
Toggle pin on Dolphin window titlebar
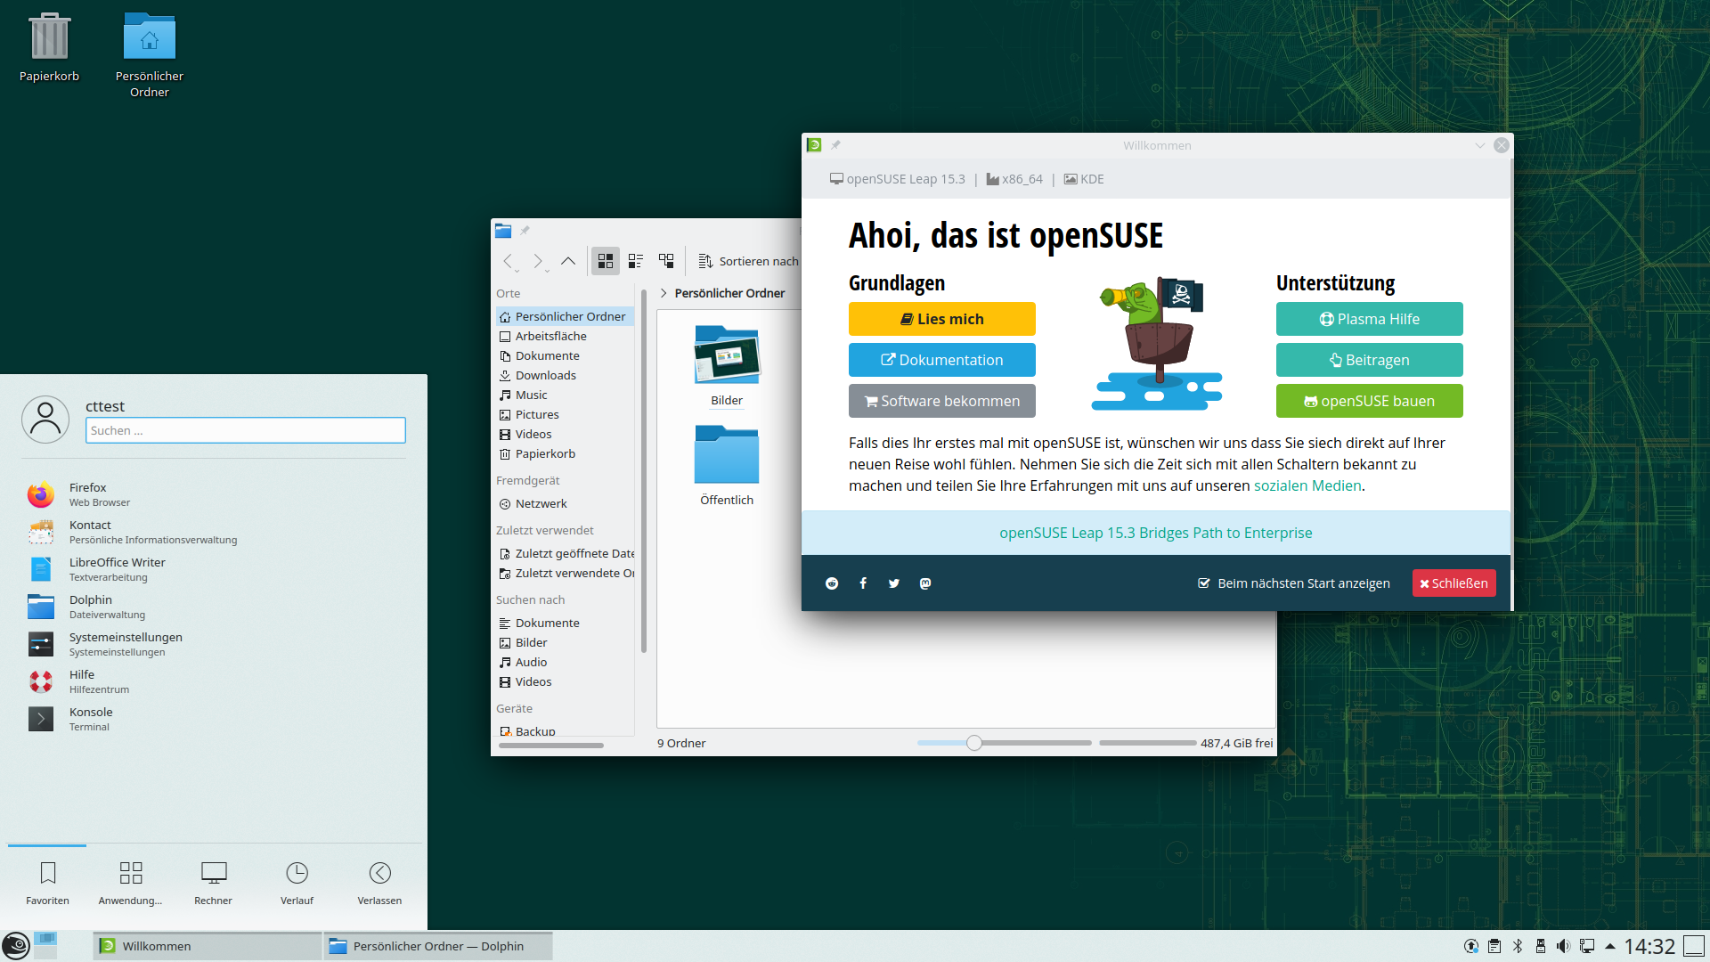[525, 231]
